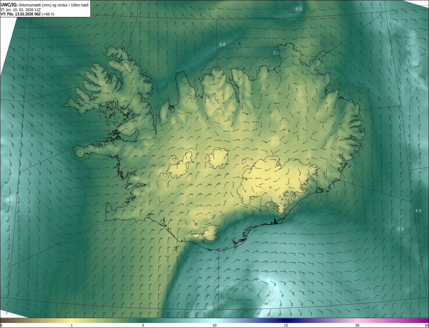Click the 5.1 value label
The height and width of the screenshot is (328, 429).
coord(276,53)
